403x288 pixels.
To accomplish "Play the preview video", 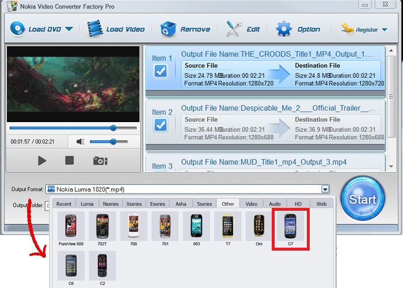I will (x=42, y=161).
